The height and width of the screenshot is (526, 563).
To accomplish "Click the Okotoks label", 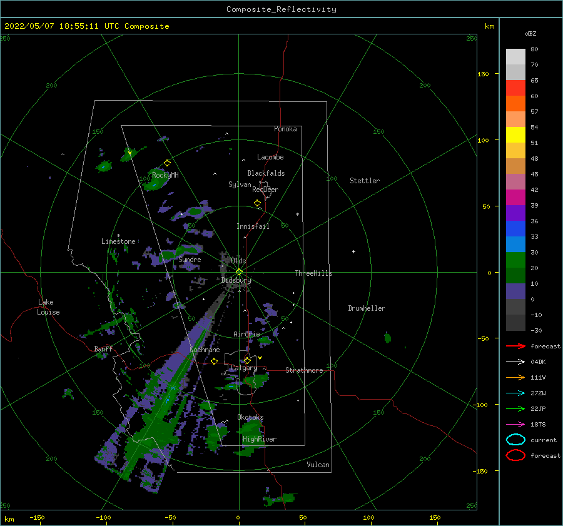I will click(250, 418).
